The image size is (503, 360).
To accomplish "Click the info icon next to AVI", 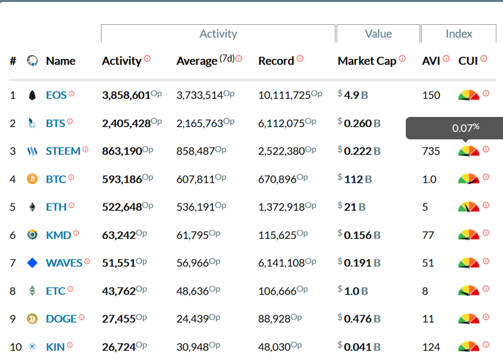I will pos(446,58).
